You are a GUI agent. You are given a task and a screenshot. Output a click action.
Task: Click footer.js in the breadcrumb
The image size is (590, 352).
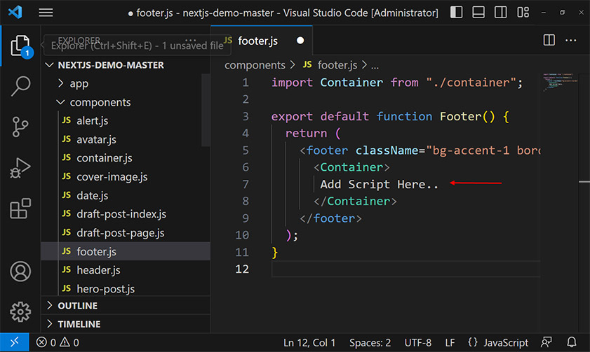click(x=337, y=65)
